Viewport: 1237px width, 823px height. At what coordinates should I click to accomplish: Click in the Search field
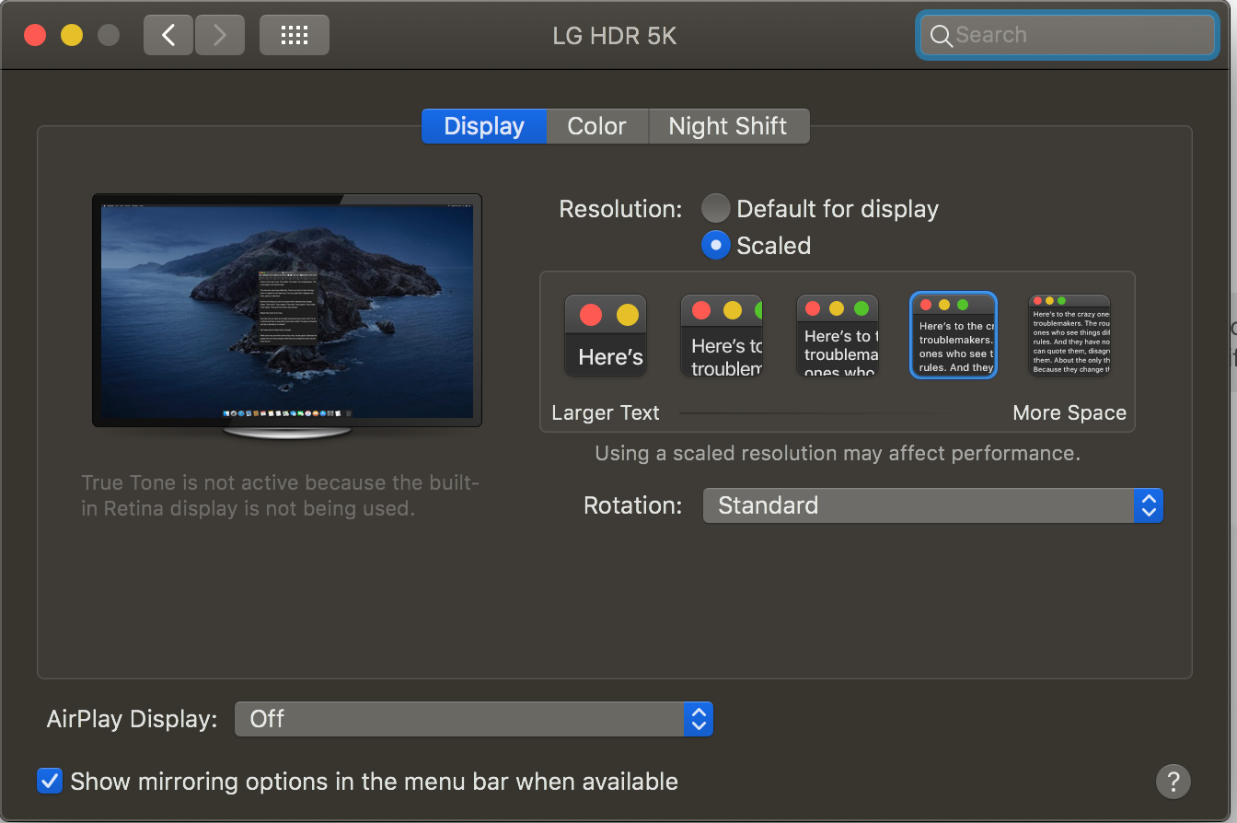click(1068, 35)
